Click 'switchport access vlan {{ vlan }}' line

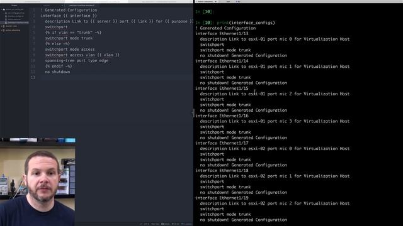(x=82, y=55)
